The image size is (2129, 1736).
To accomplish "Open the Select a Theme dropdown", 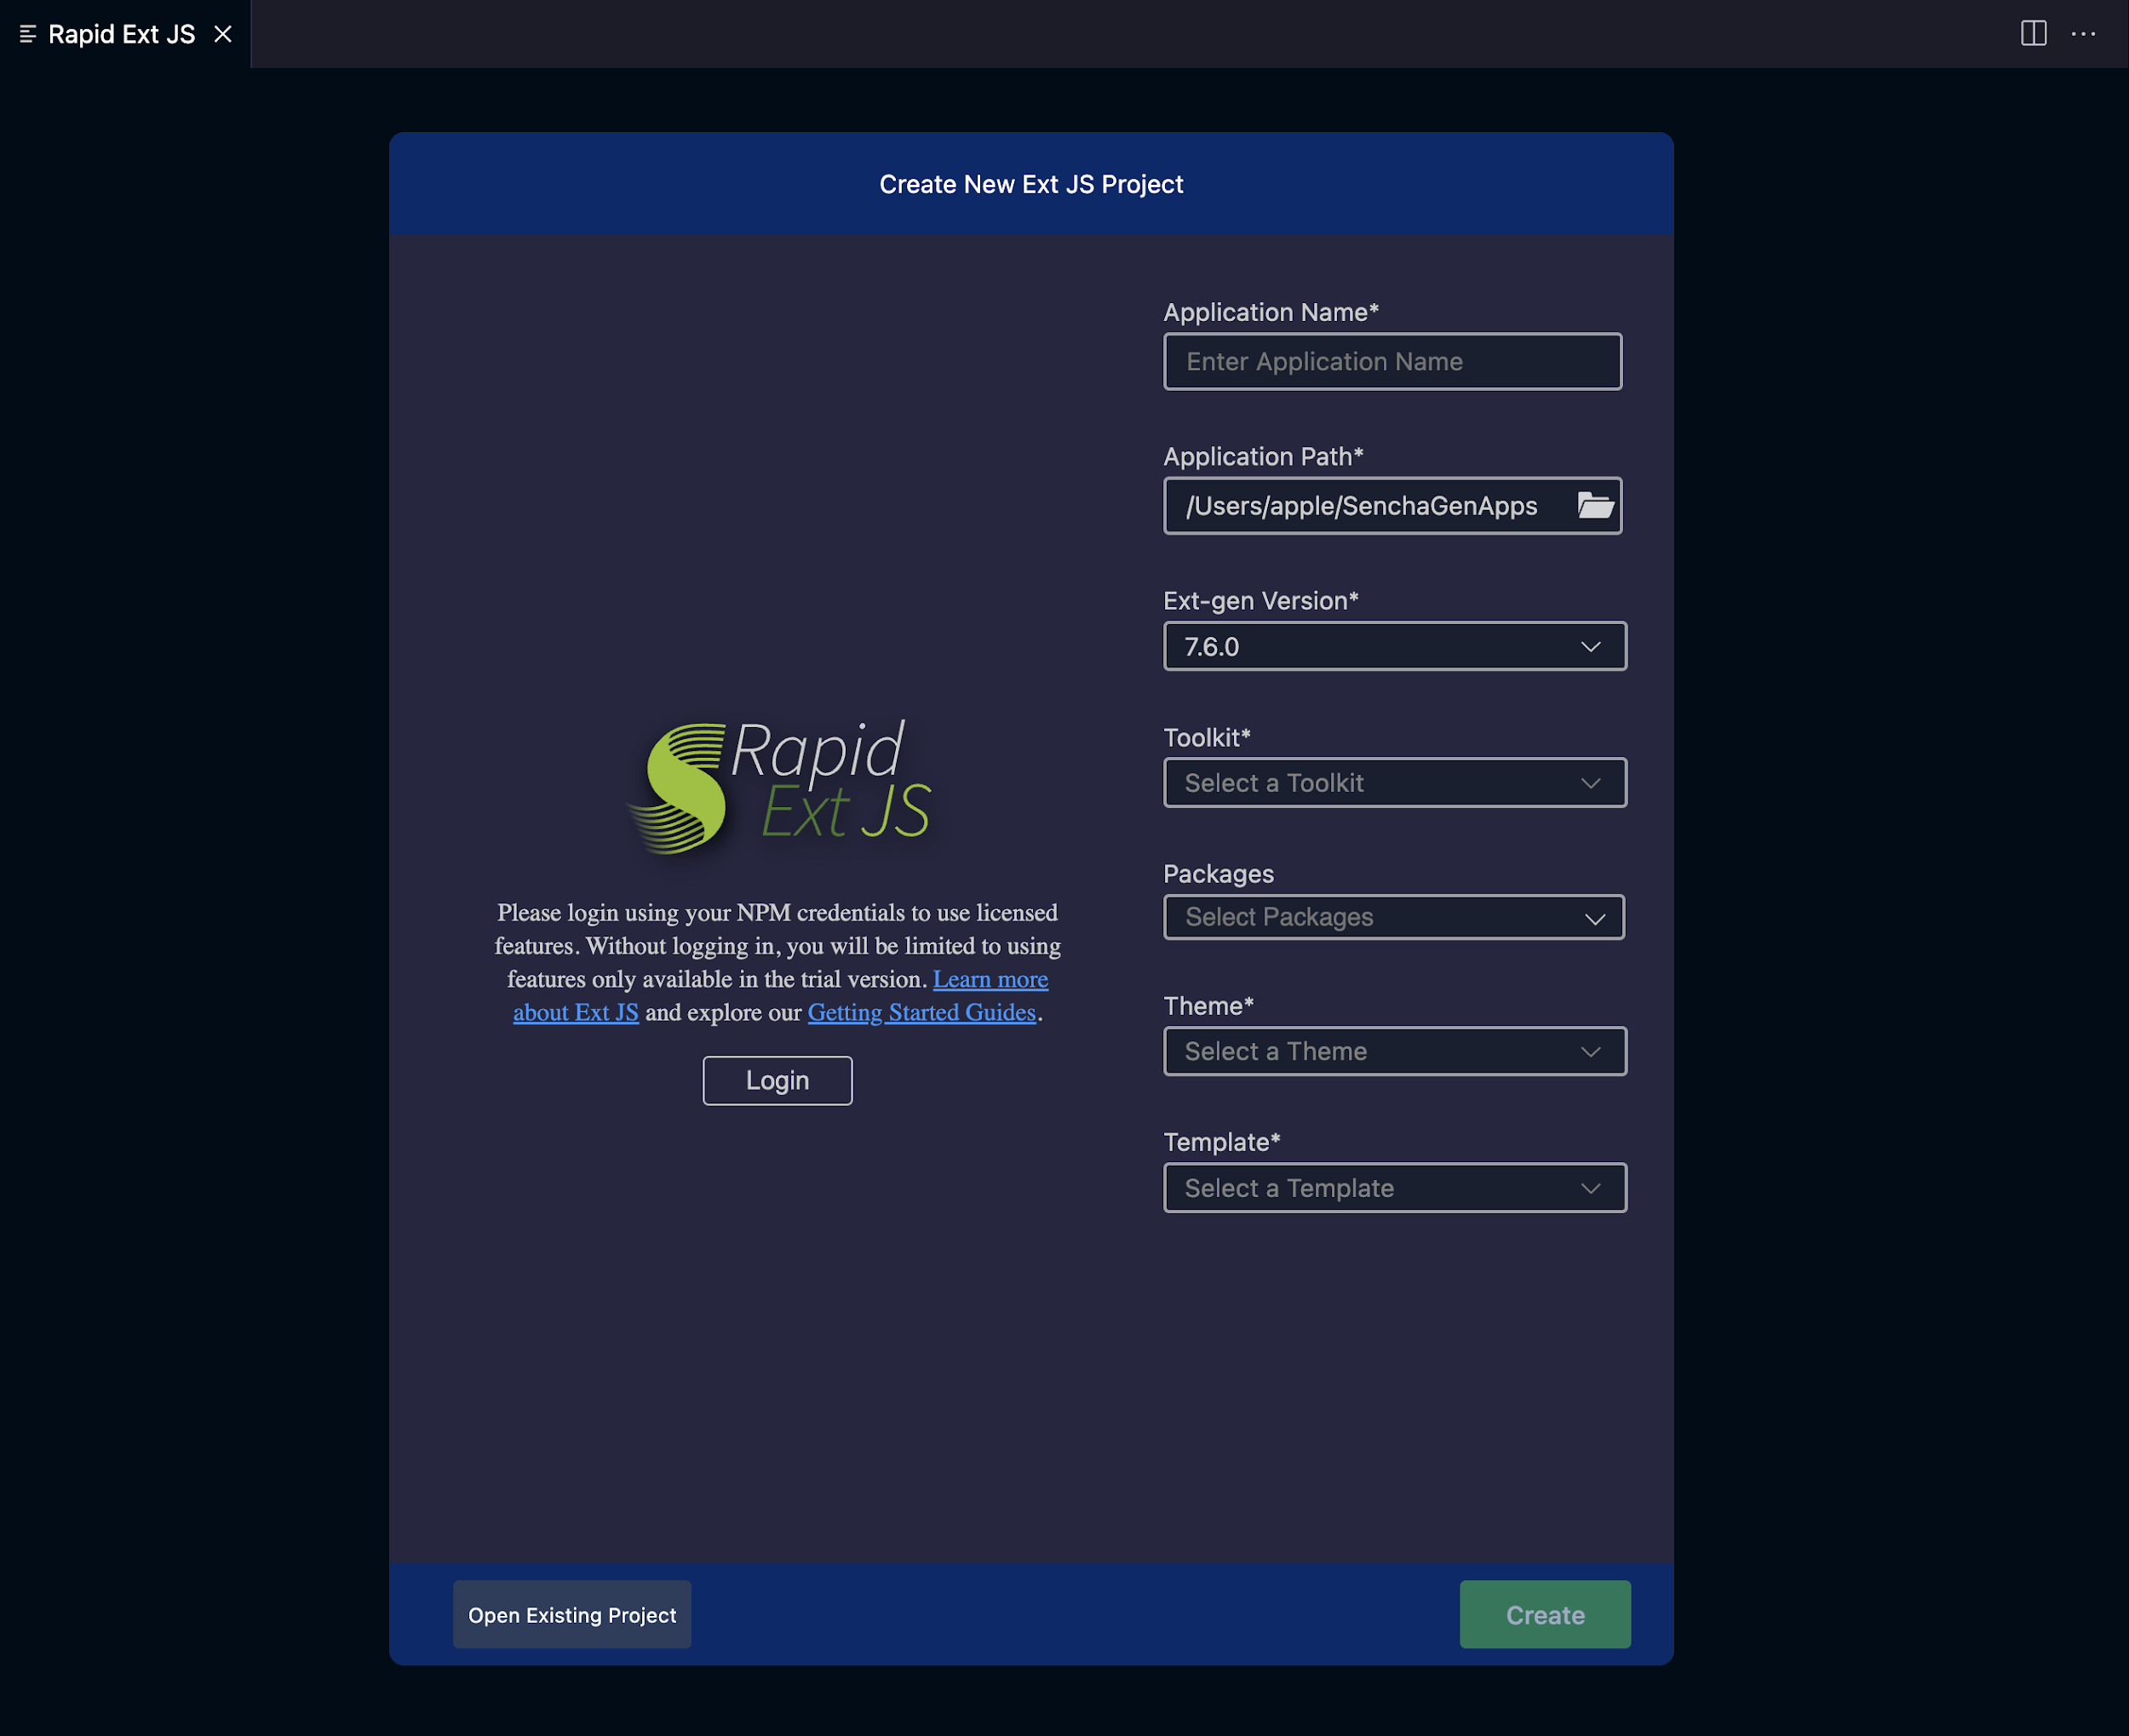I will [1394, 1051].
